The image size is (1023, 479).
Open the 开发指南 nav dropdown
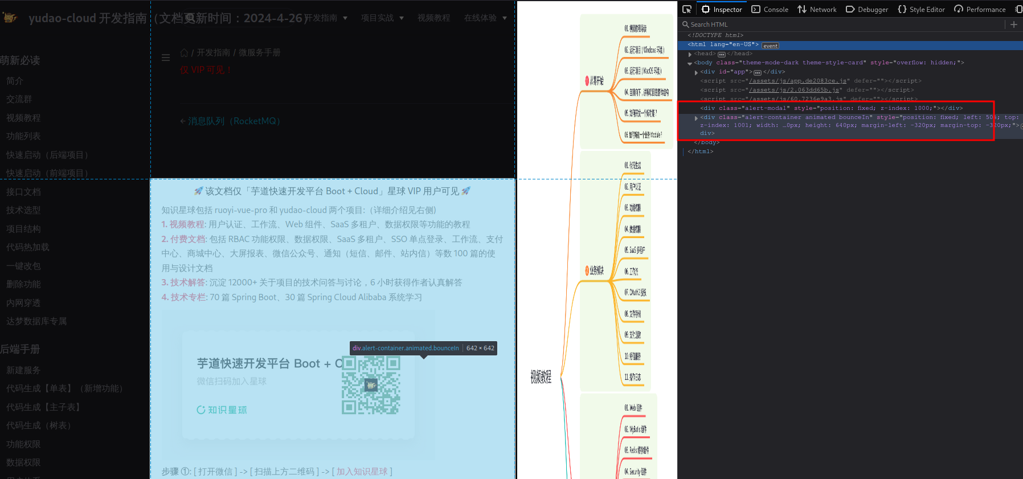326,18
